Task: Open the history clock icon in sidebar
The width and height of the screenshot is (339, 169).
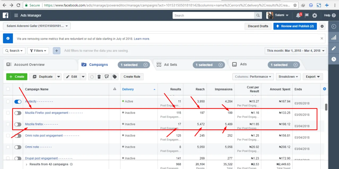Action: click(x=334, y=59)
